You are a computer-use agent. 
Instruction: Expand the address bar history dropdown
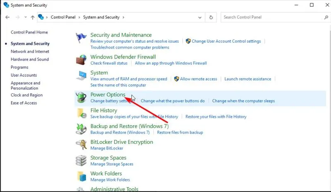click(x=200, y=17)
